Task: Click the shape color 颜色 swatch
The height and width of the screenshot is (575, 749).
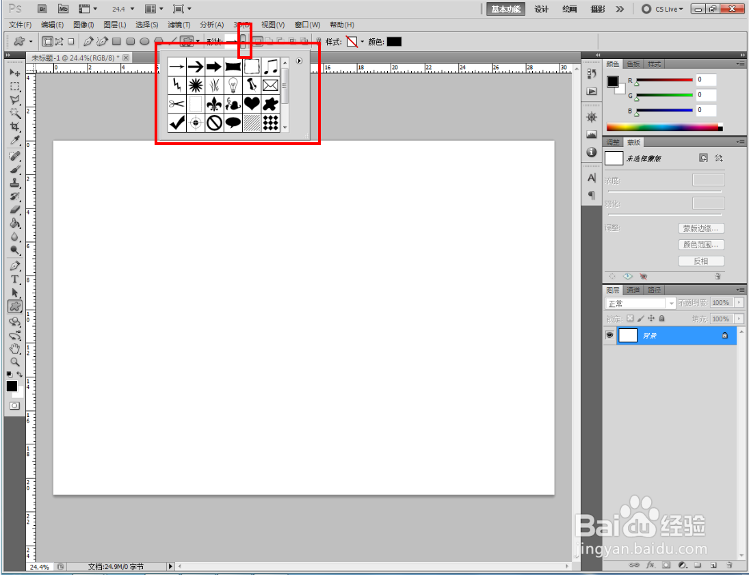Action: [393, 42]
